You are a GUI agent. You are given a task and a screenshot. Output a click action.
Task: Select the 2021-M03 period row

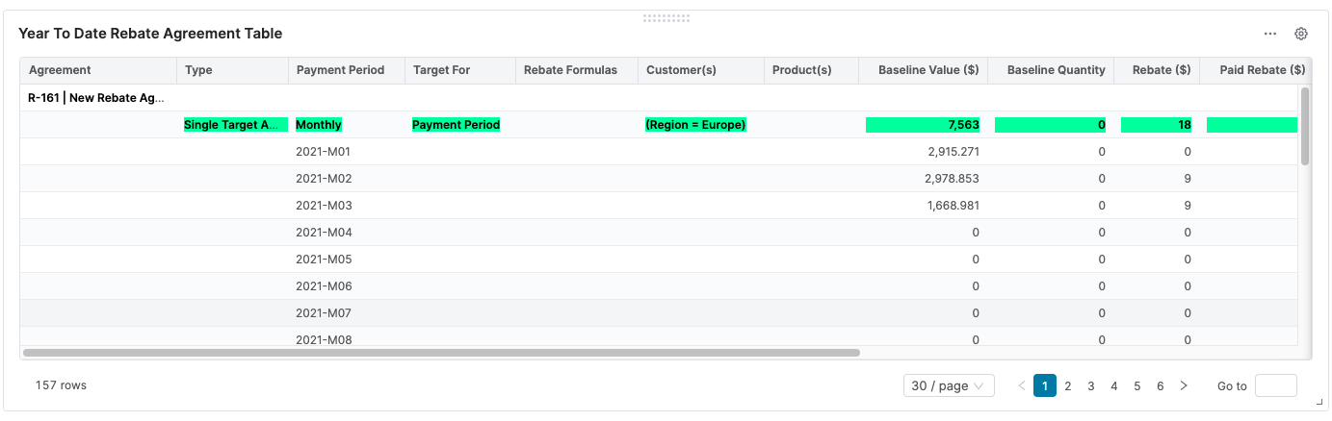[x=324, y=206]
